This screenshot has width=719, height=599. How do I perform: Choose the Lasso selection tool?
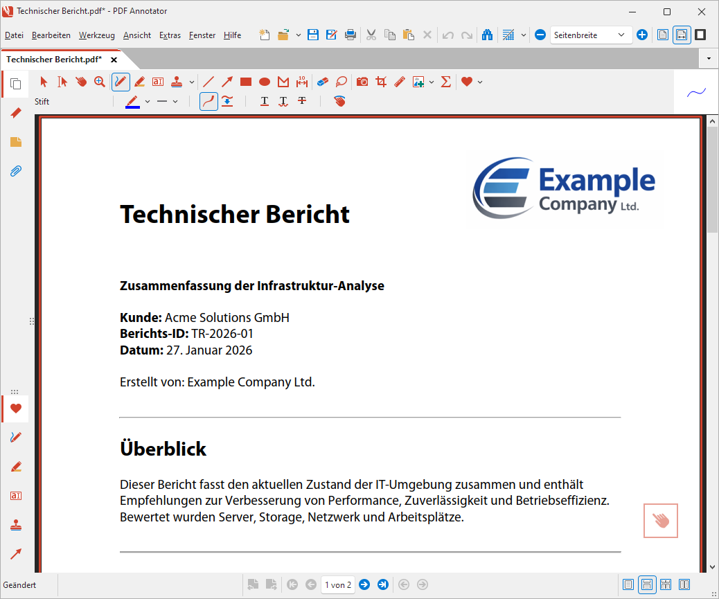341,82
